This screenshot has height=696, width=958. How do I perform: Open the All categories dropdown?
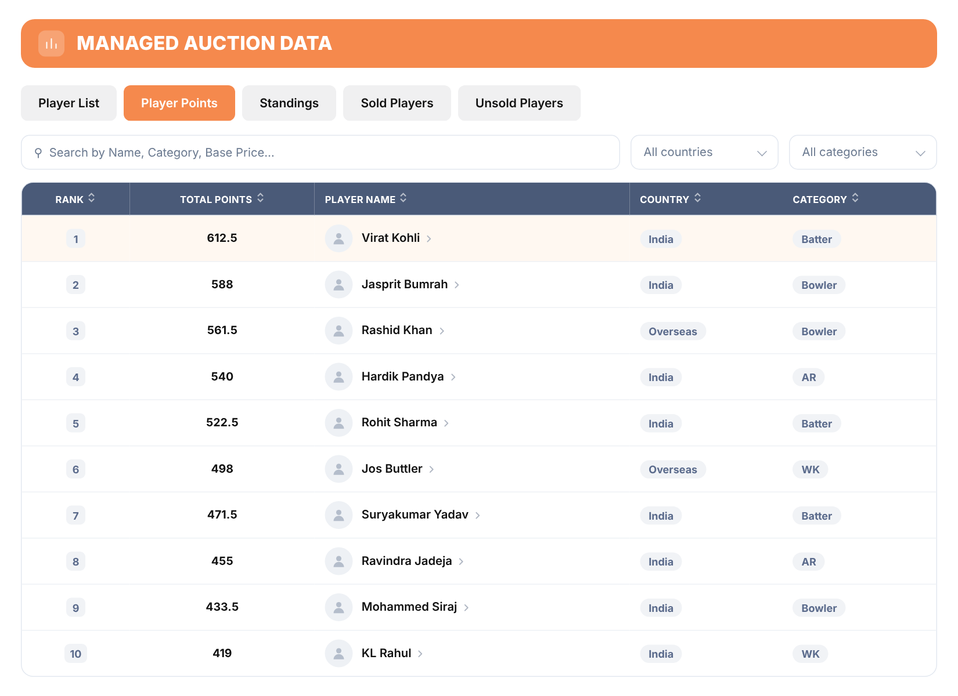coord(863,153)
